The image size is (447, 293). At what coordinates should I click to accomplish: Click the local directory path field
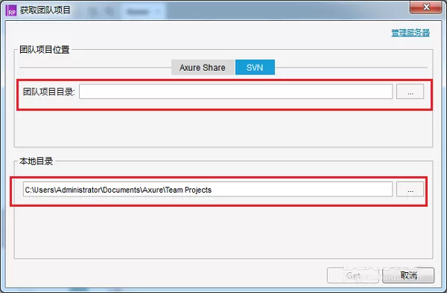208,190
